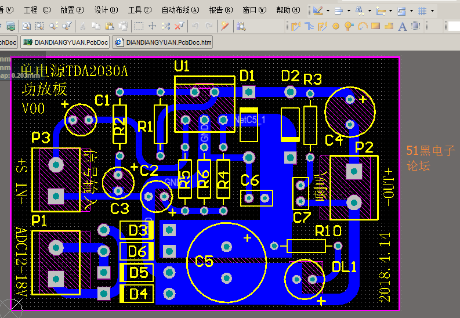Select the Interactive Routing tool
The width and height of the screenshot is (460, 318).
(x=296, y=26)
